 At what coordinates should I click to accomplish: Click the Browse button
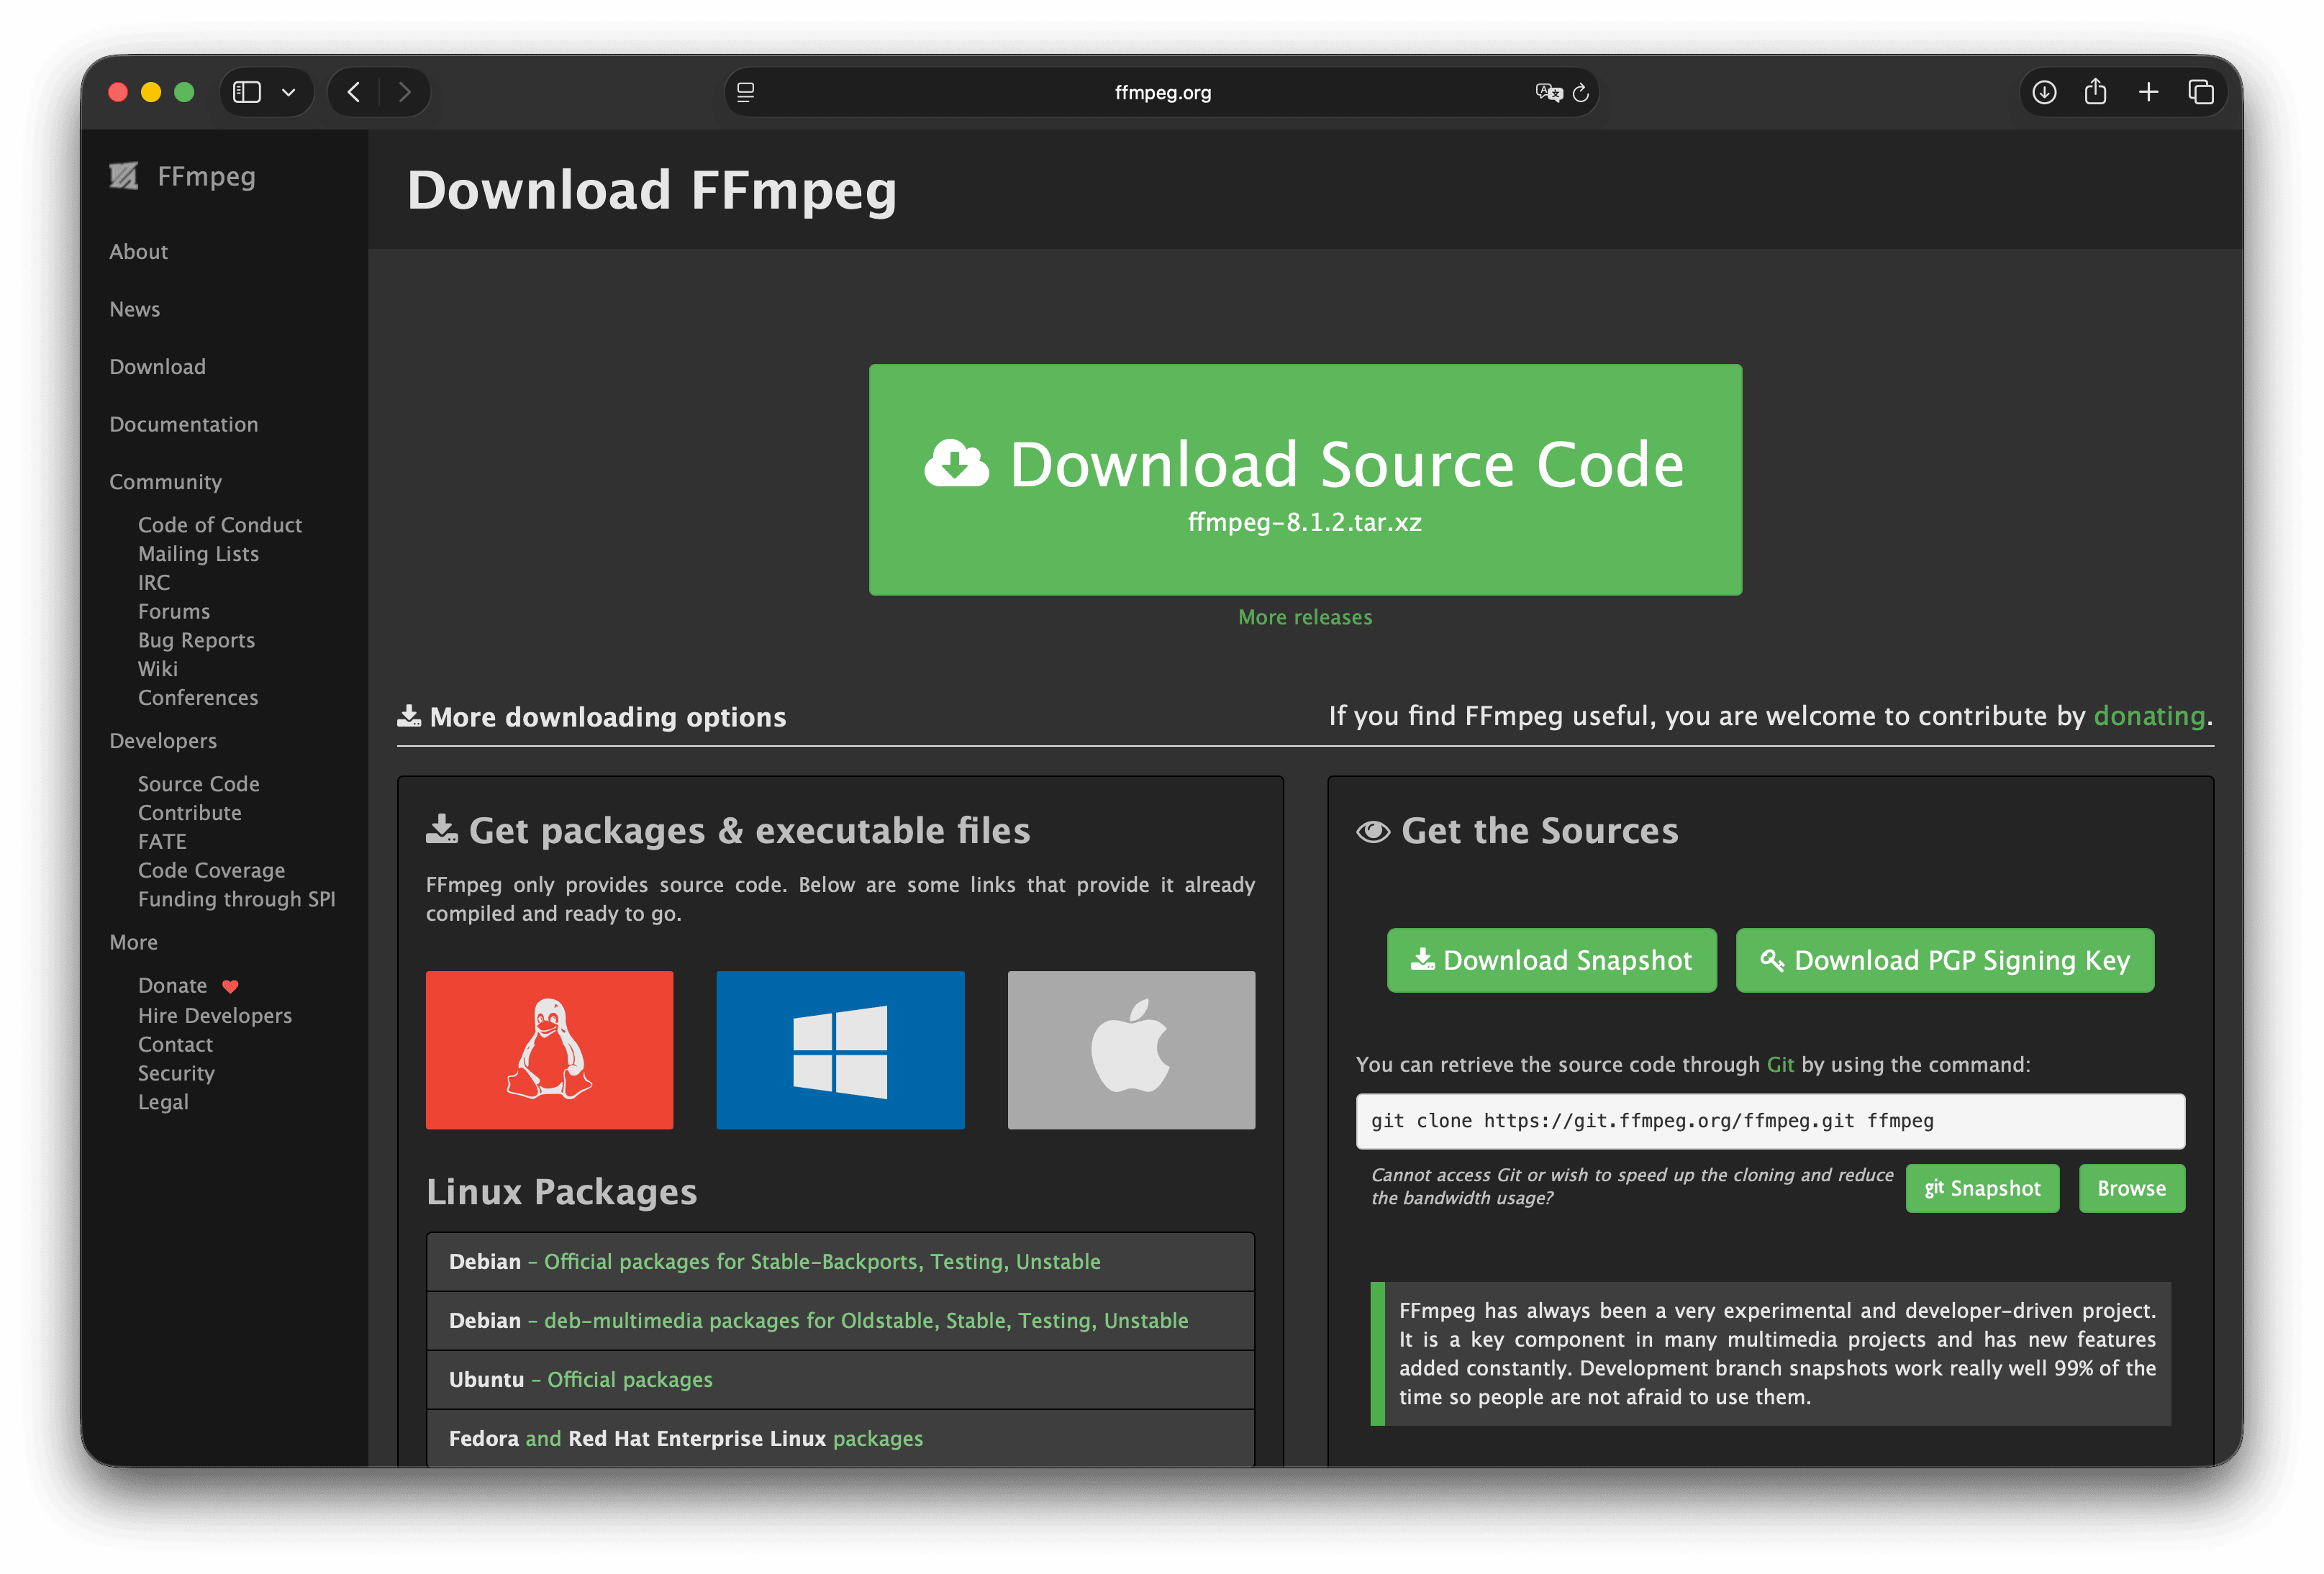coord(2131,1188)
